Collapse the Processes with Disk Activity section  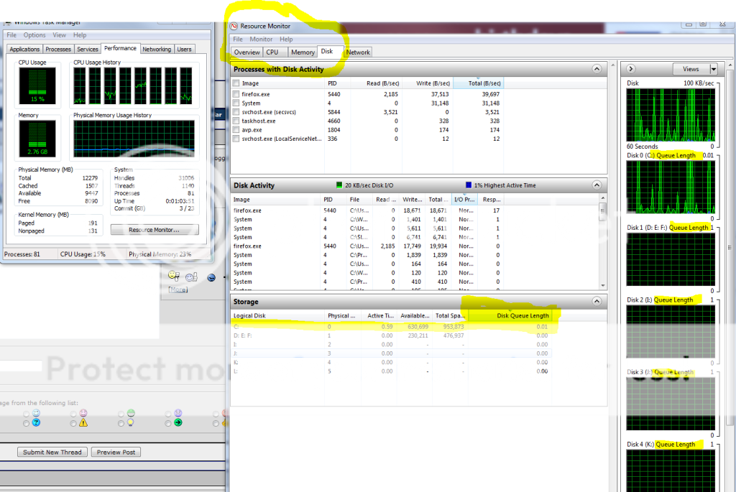pyautogui.click(x=596, y=69)
